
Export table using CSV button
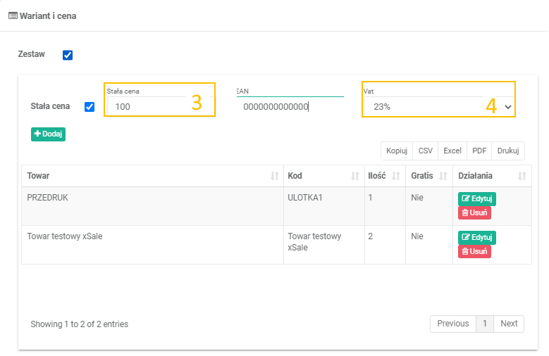426,151
